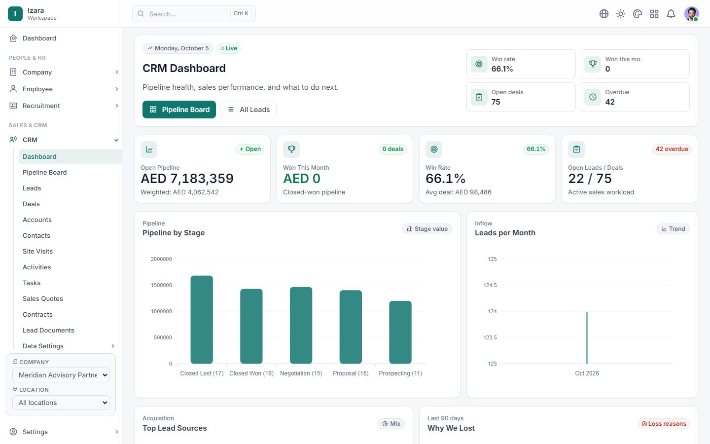710x444 pixels.
Task: Click the Won This Month trophy icon
Action: [x=291, y=149]
